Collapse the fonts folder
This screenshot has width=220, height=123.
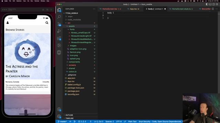click(x=80, y=29)
